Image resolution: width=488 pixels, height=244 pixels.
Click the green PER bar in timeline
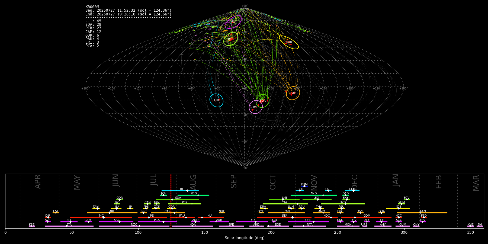point(185,204)
